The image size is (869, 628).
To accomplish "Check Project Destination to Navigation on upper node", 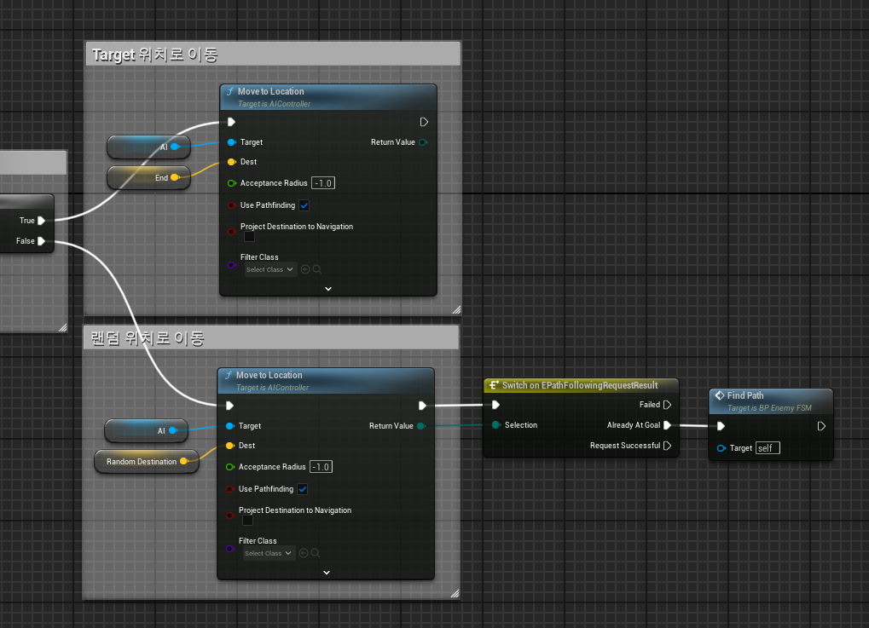I will click(249, 237).
